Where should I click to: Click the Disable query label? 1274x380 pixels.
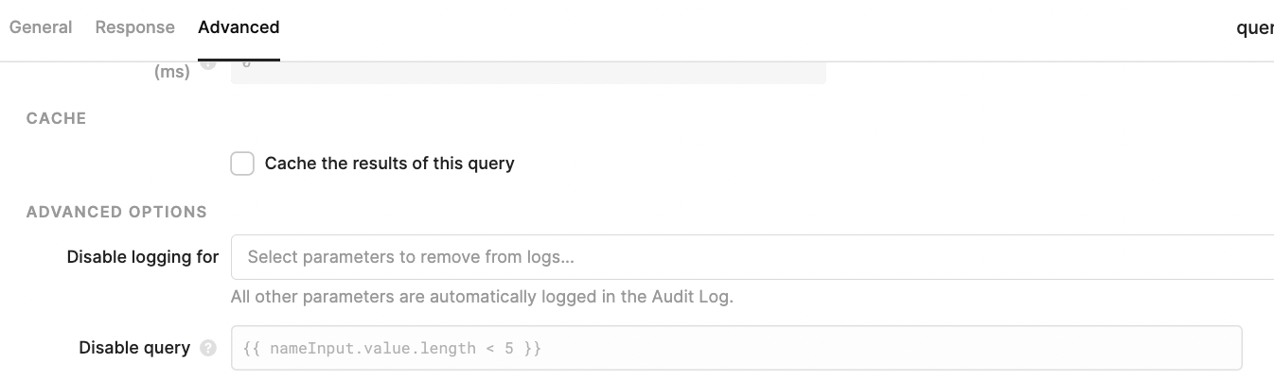coord(134,348)
